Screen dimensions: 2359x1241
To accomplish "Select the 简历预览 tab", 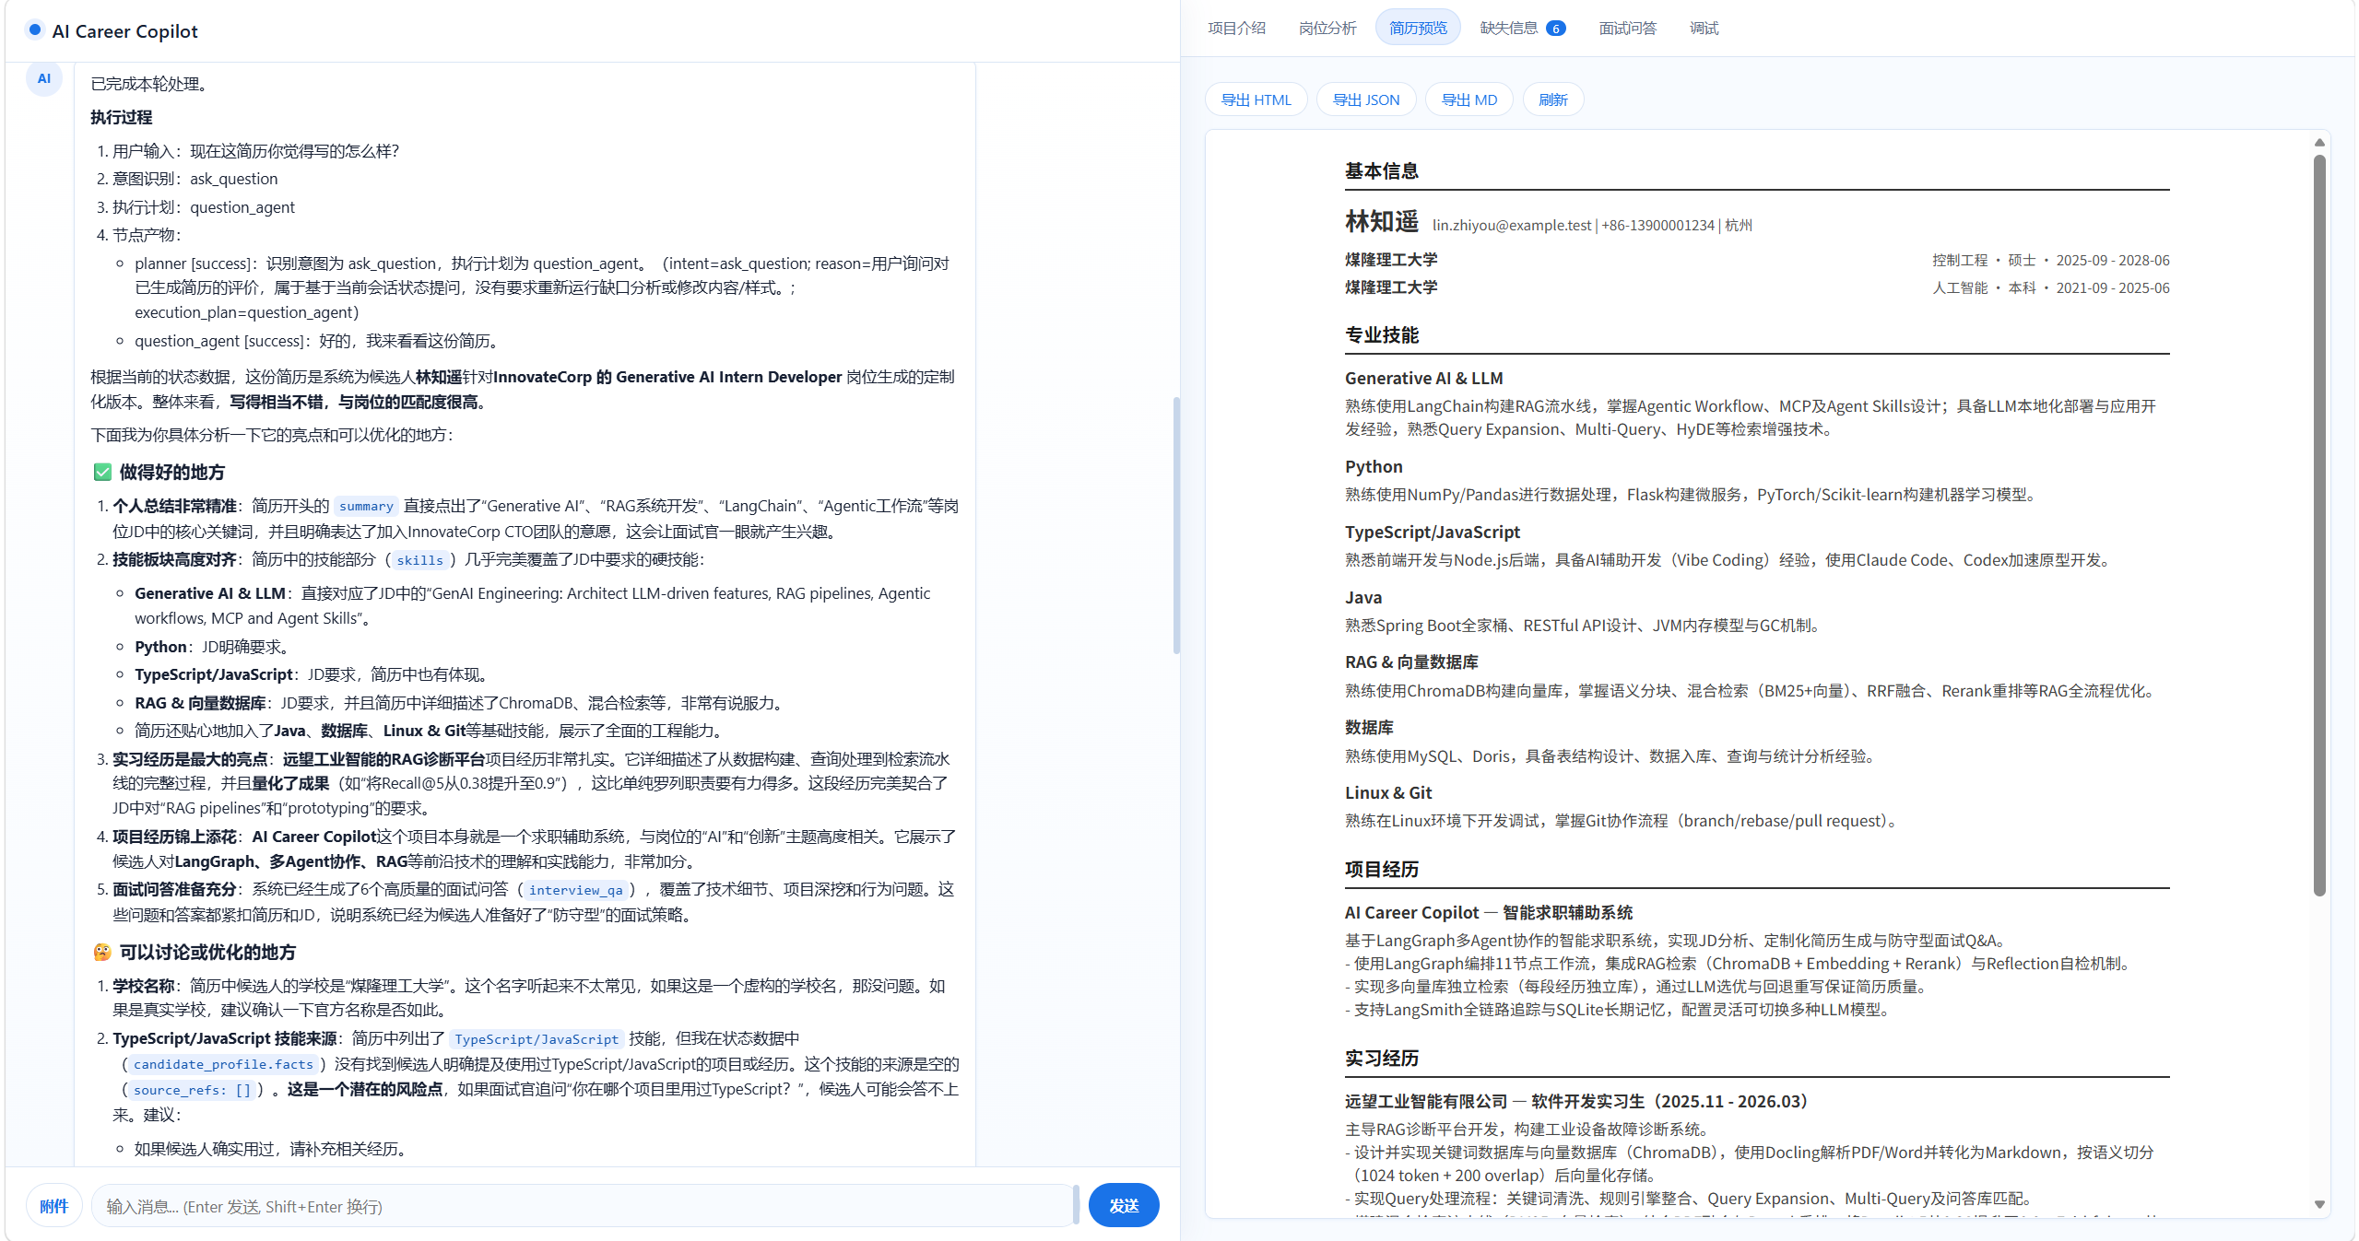I will pyautogui.click(x=1418, y=29).
